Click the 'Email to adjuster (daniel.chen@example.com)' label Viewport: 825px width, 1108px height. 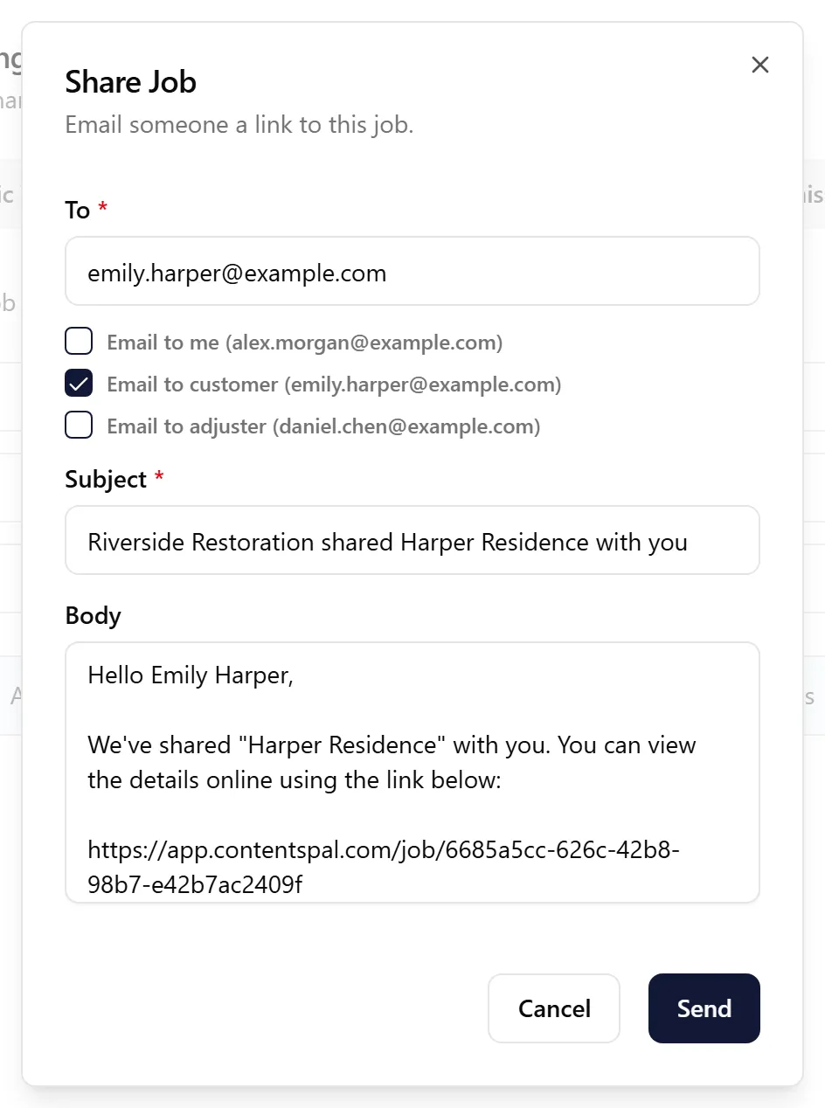pos(323,426)
